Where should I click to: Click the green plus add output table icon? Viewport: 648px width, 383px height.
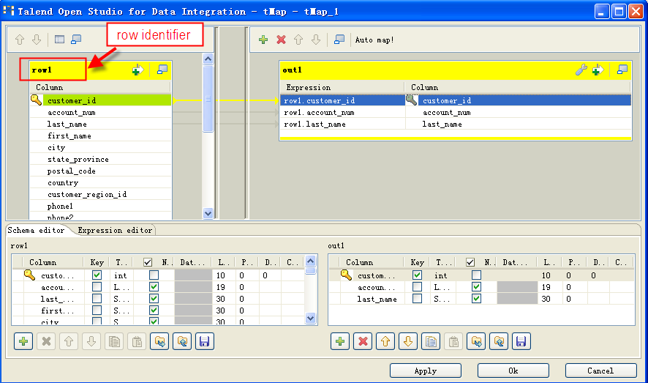(x=263, y=40)
